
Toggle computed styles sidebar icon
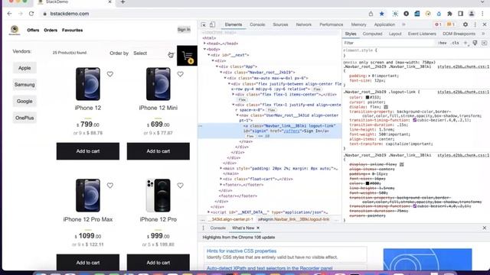[485, 43]
